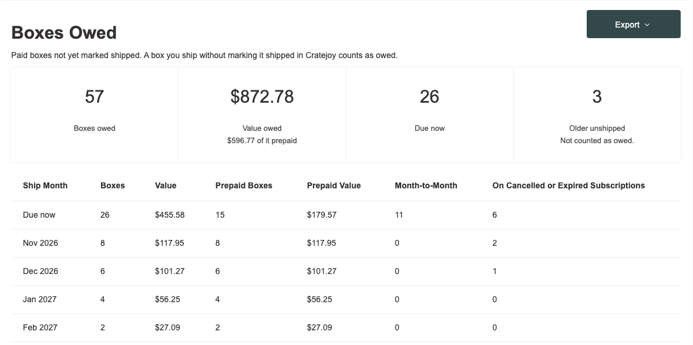Select the $179.57 prepaid value cell
This screenshot has height=345, width=693.
tap(322, 215)
